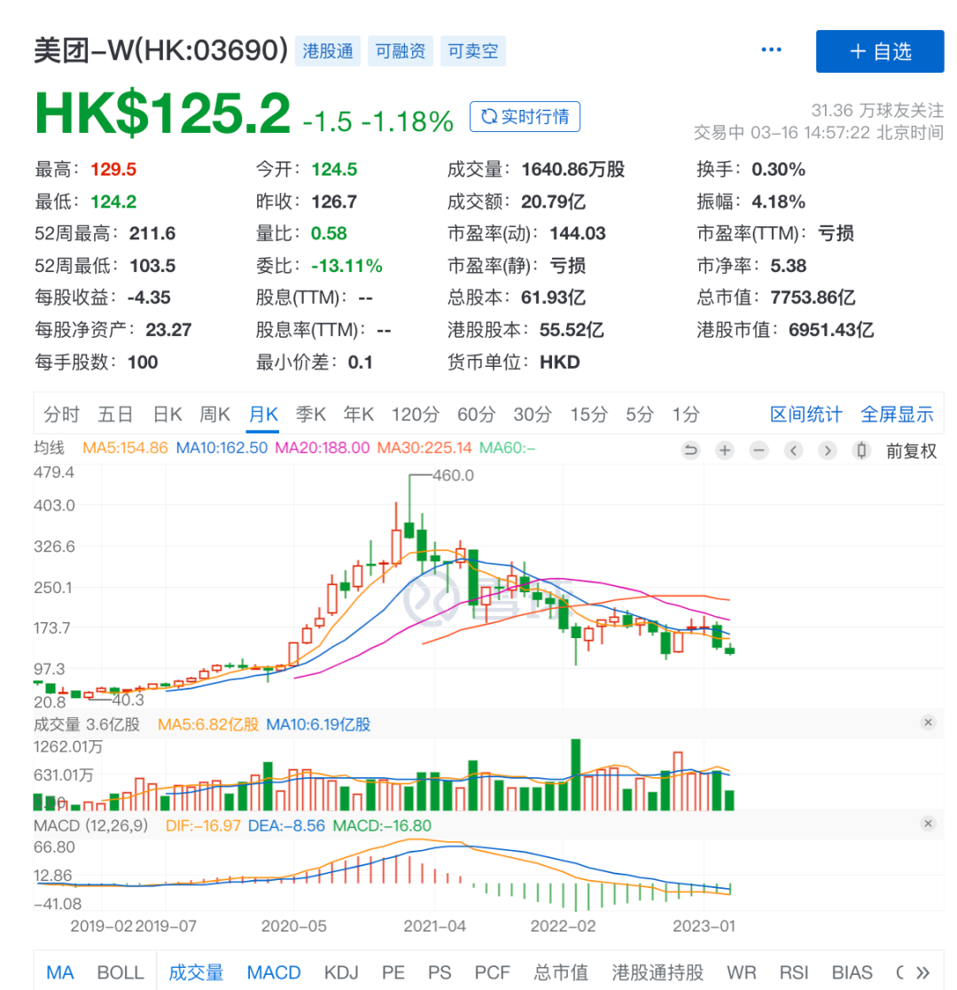Switch to the 五日 chart tab
The height and width of the screenshot is (990, 957).
[x=115, y=415]
